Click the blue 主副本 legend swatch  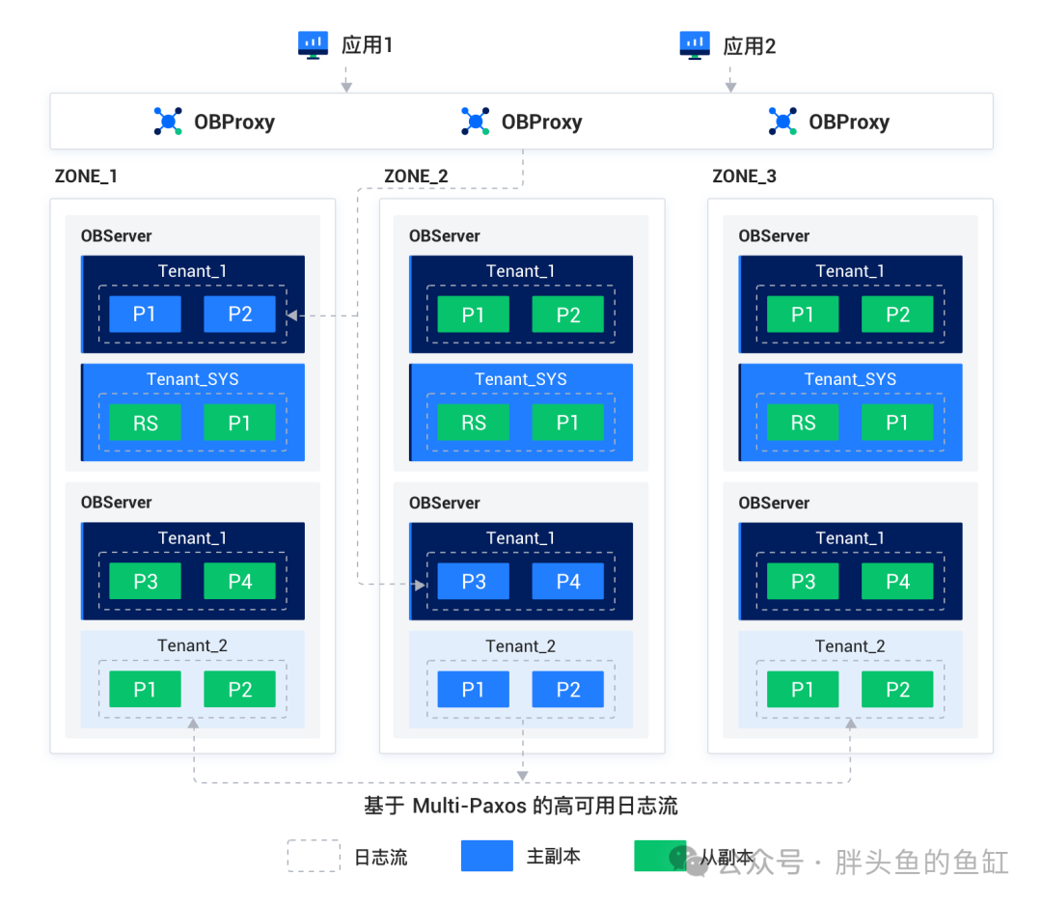[x=487, y=856]
